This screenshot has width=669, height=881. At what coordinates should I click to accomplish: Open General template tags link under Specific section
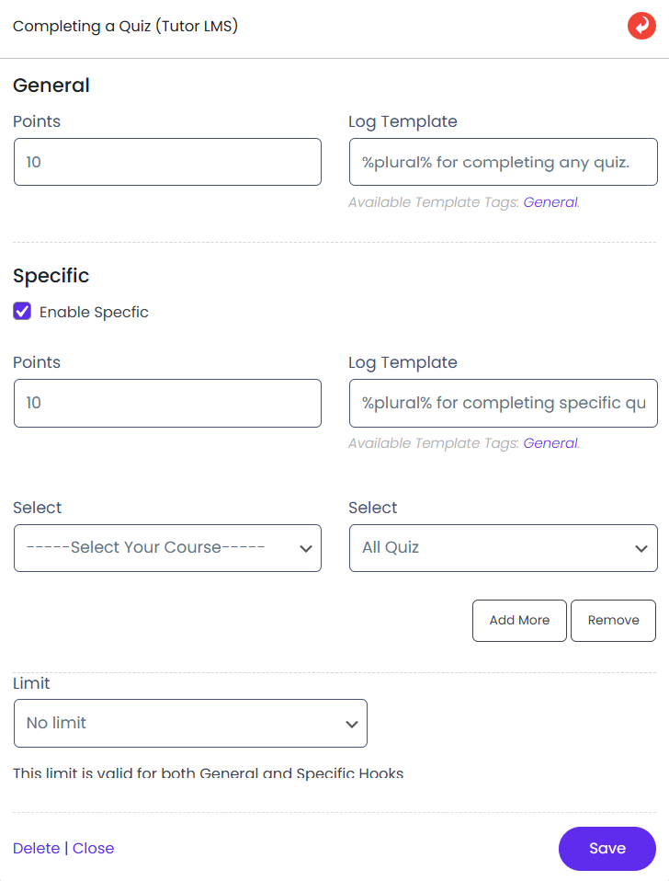(550, 443)
